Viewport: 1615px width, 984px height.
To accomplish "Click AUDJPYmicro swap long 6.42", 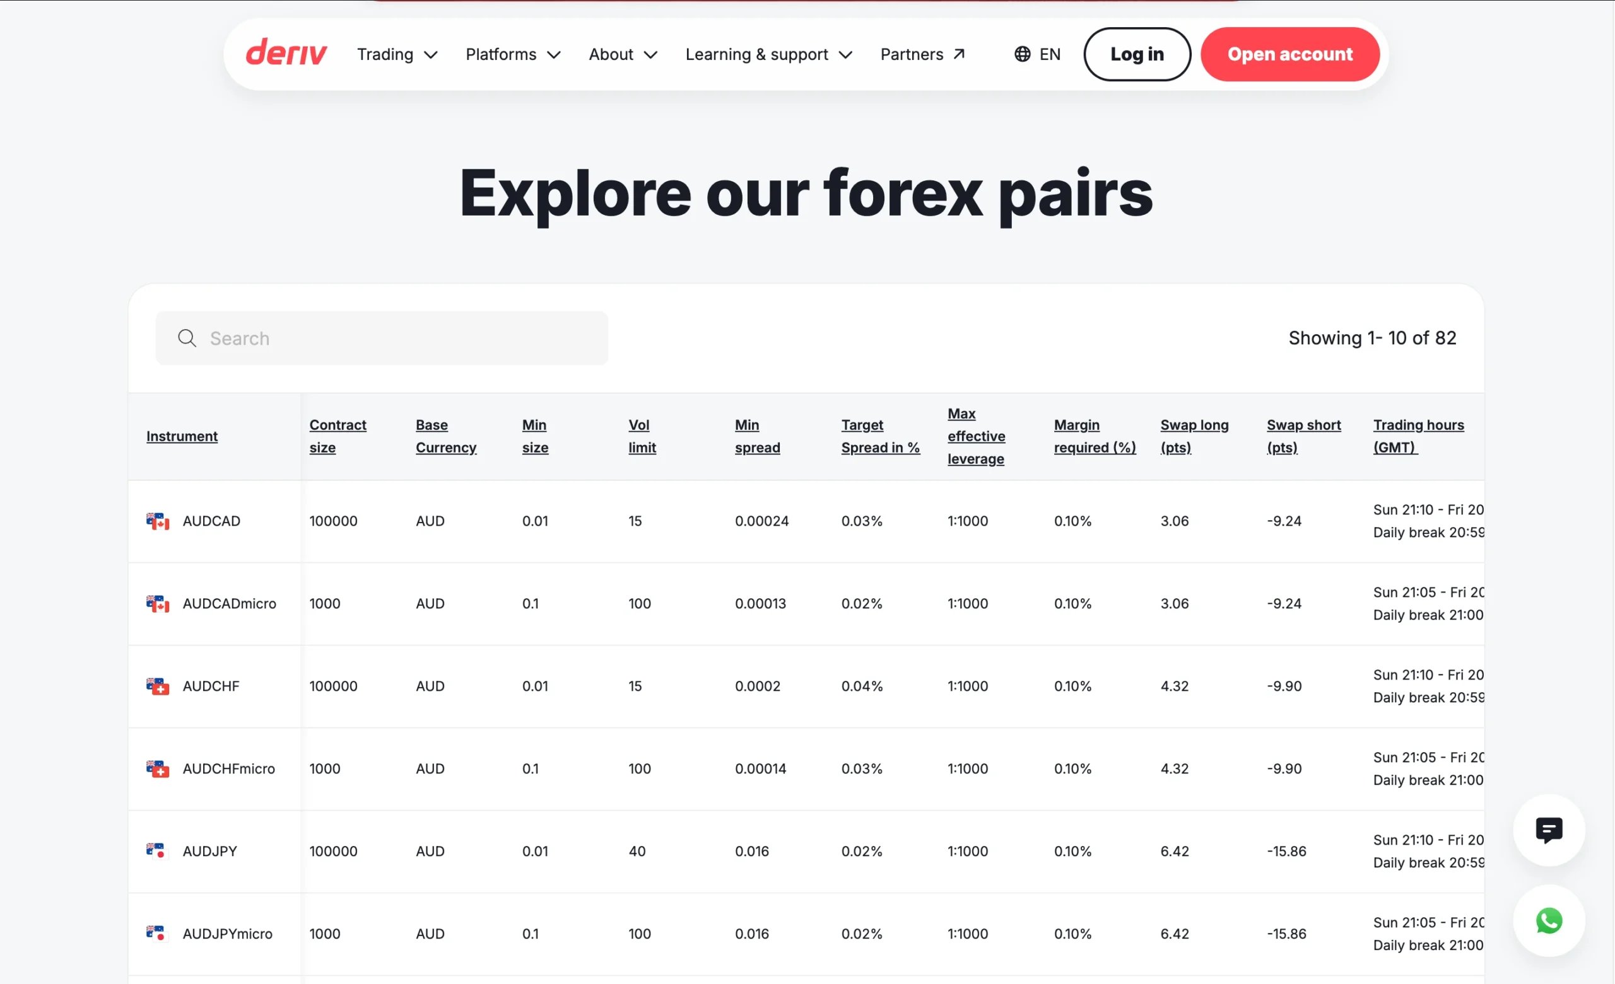I will (x=1174, y=934).
